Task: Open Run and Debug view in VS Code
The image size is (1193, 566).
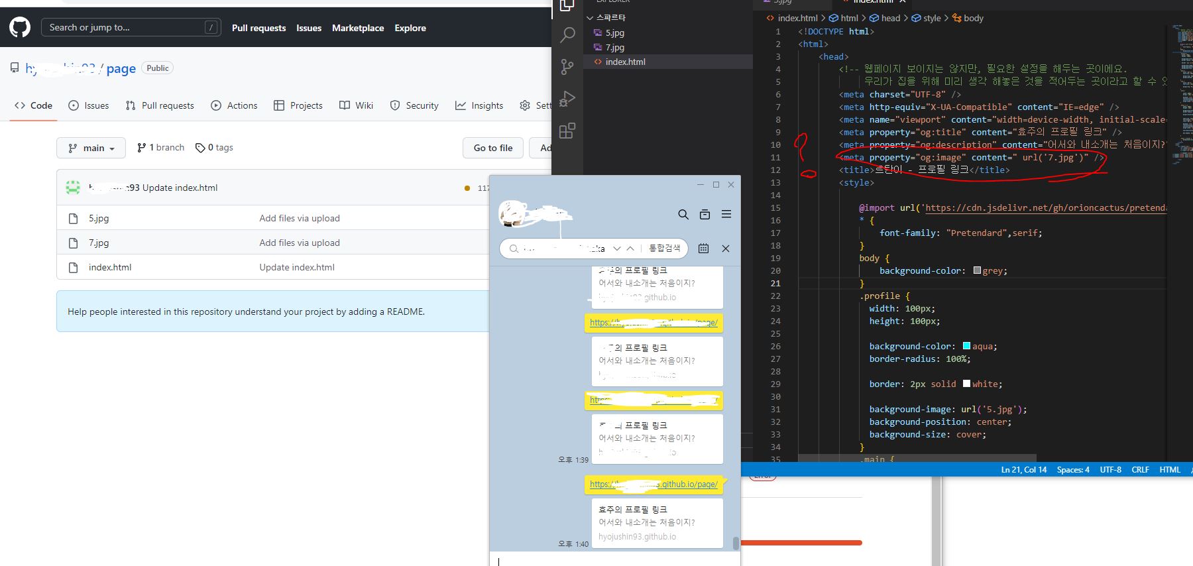Action: [x=567, y=99]
